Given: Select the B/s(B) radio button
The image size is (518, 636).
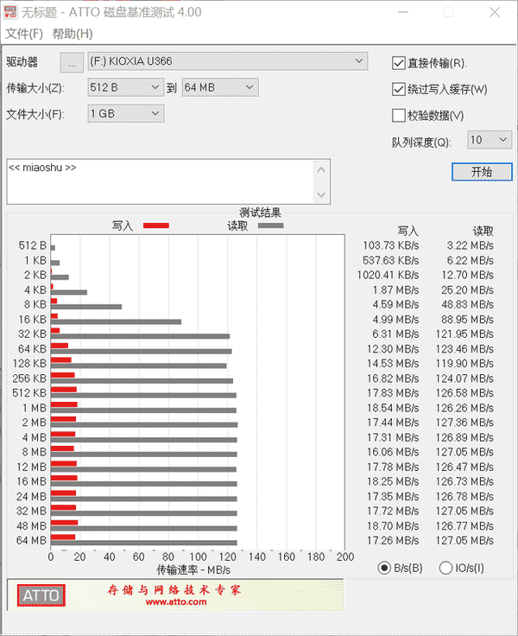Looking at the screenshot, I should coord(384,568).
